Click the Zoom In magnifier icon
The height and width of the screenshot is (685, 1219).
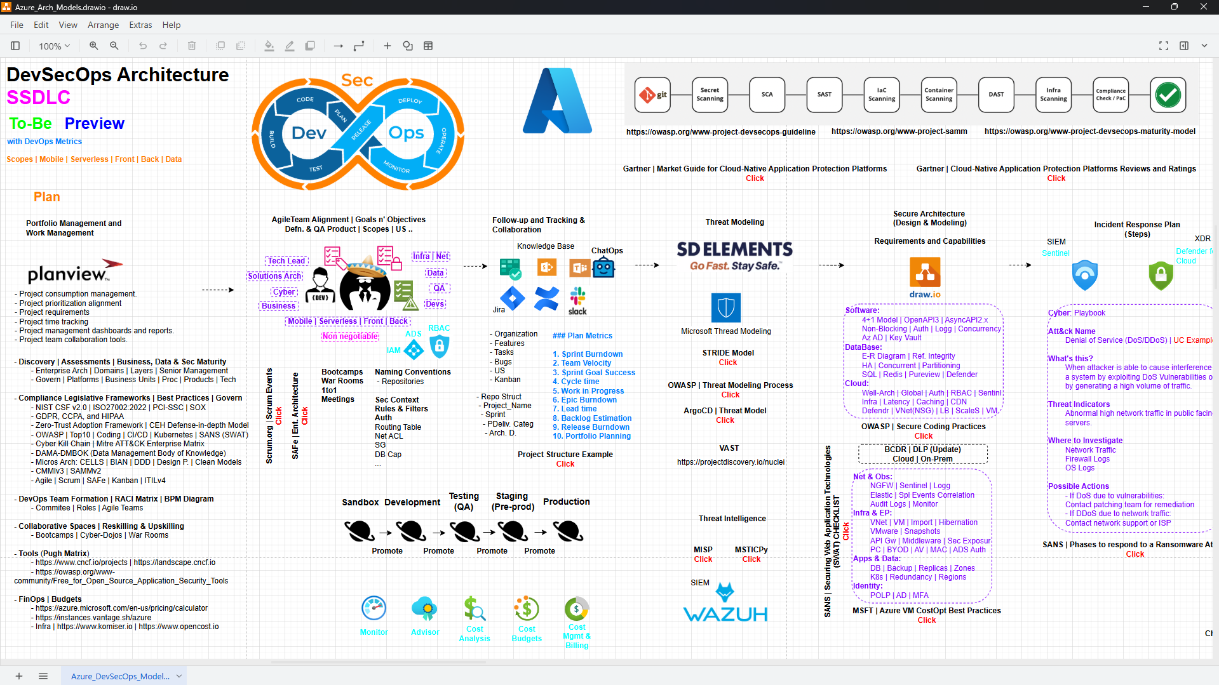[x=93, y=46]
